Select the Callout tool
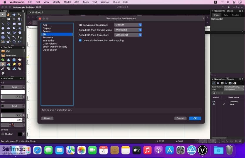245x158 pixels. click(x=9, y=19)
